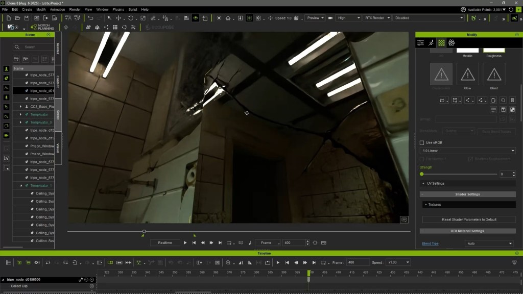Collapse the TempAvatar_1 tree node
This screenshot has height=294, width=523.
(x=20, y=186)
